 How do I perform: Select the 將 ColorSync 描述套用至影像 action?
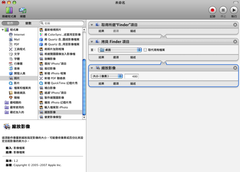click(60, 35)
